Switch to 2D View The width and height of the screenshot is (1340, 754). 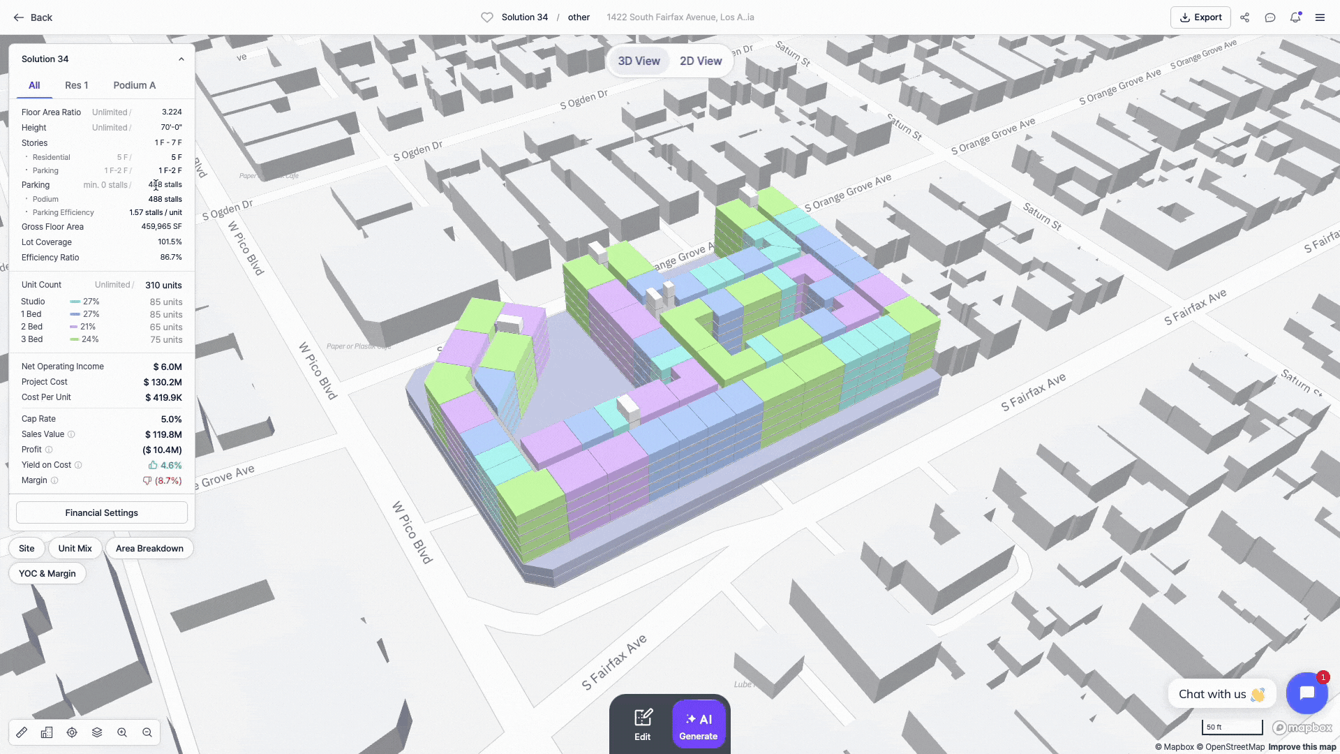[700, 61]
